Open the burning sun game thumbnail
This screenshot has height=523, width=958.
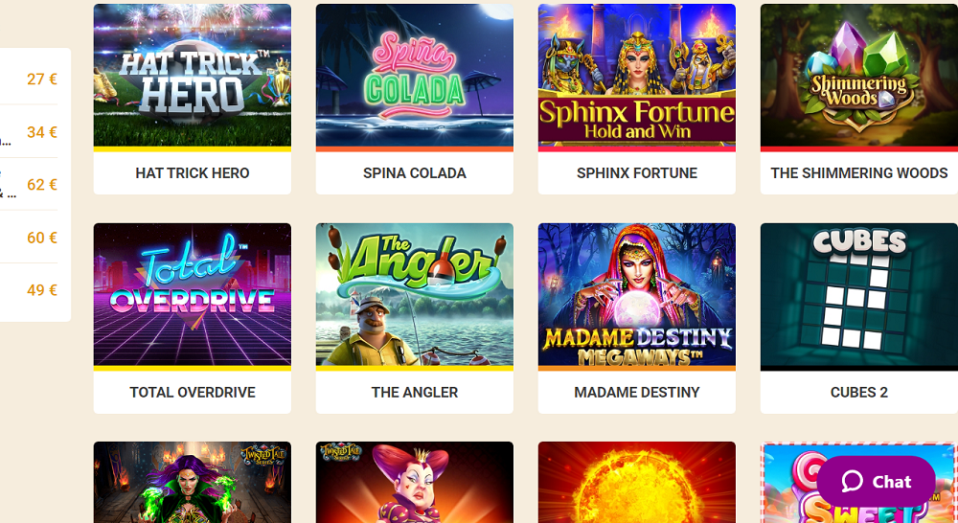pyautogui.click(x=637, y=482)
